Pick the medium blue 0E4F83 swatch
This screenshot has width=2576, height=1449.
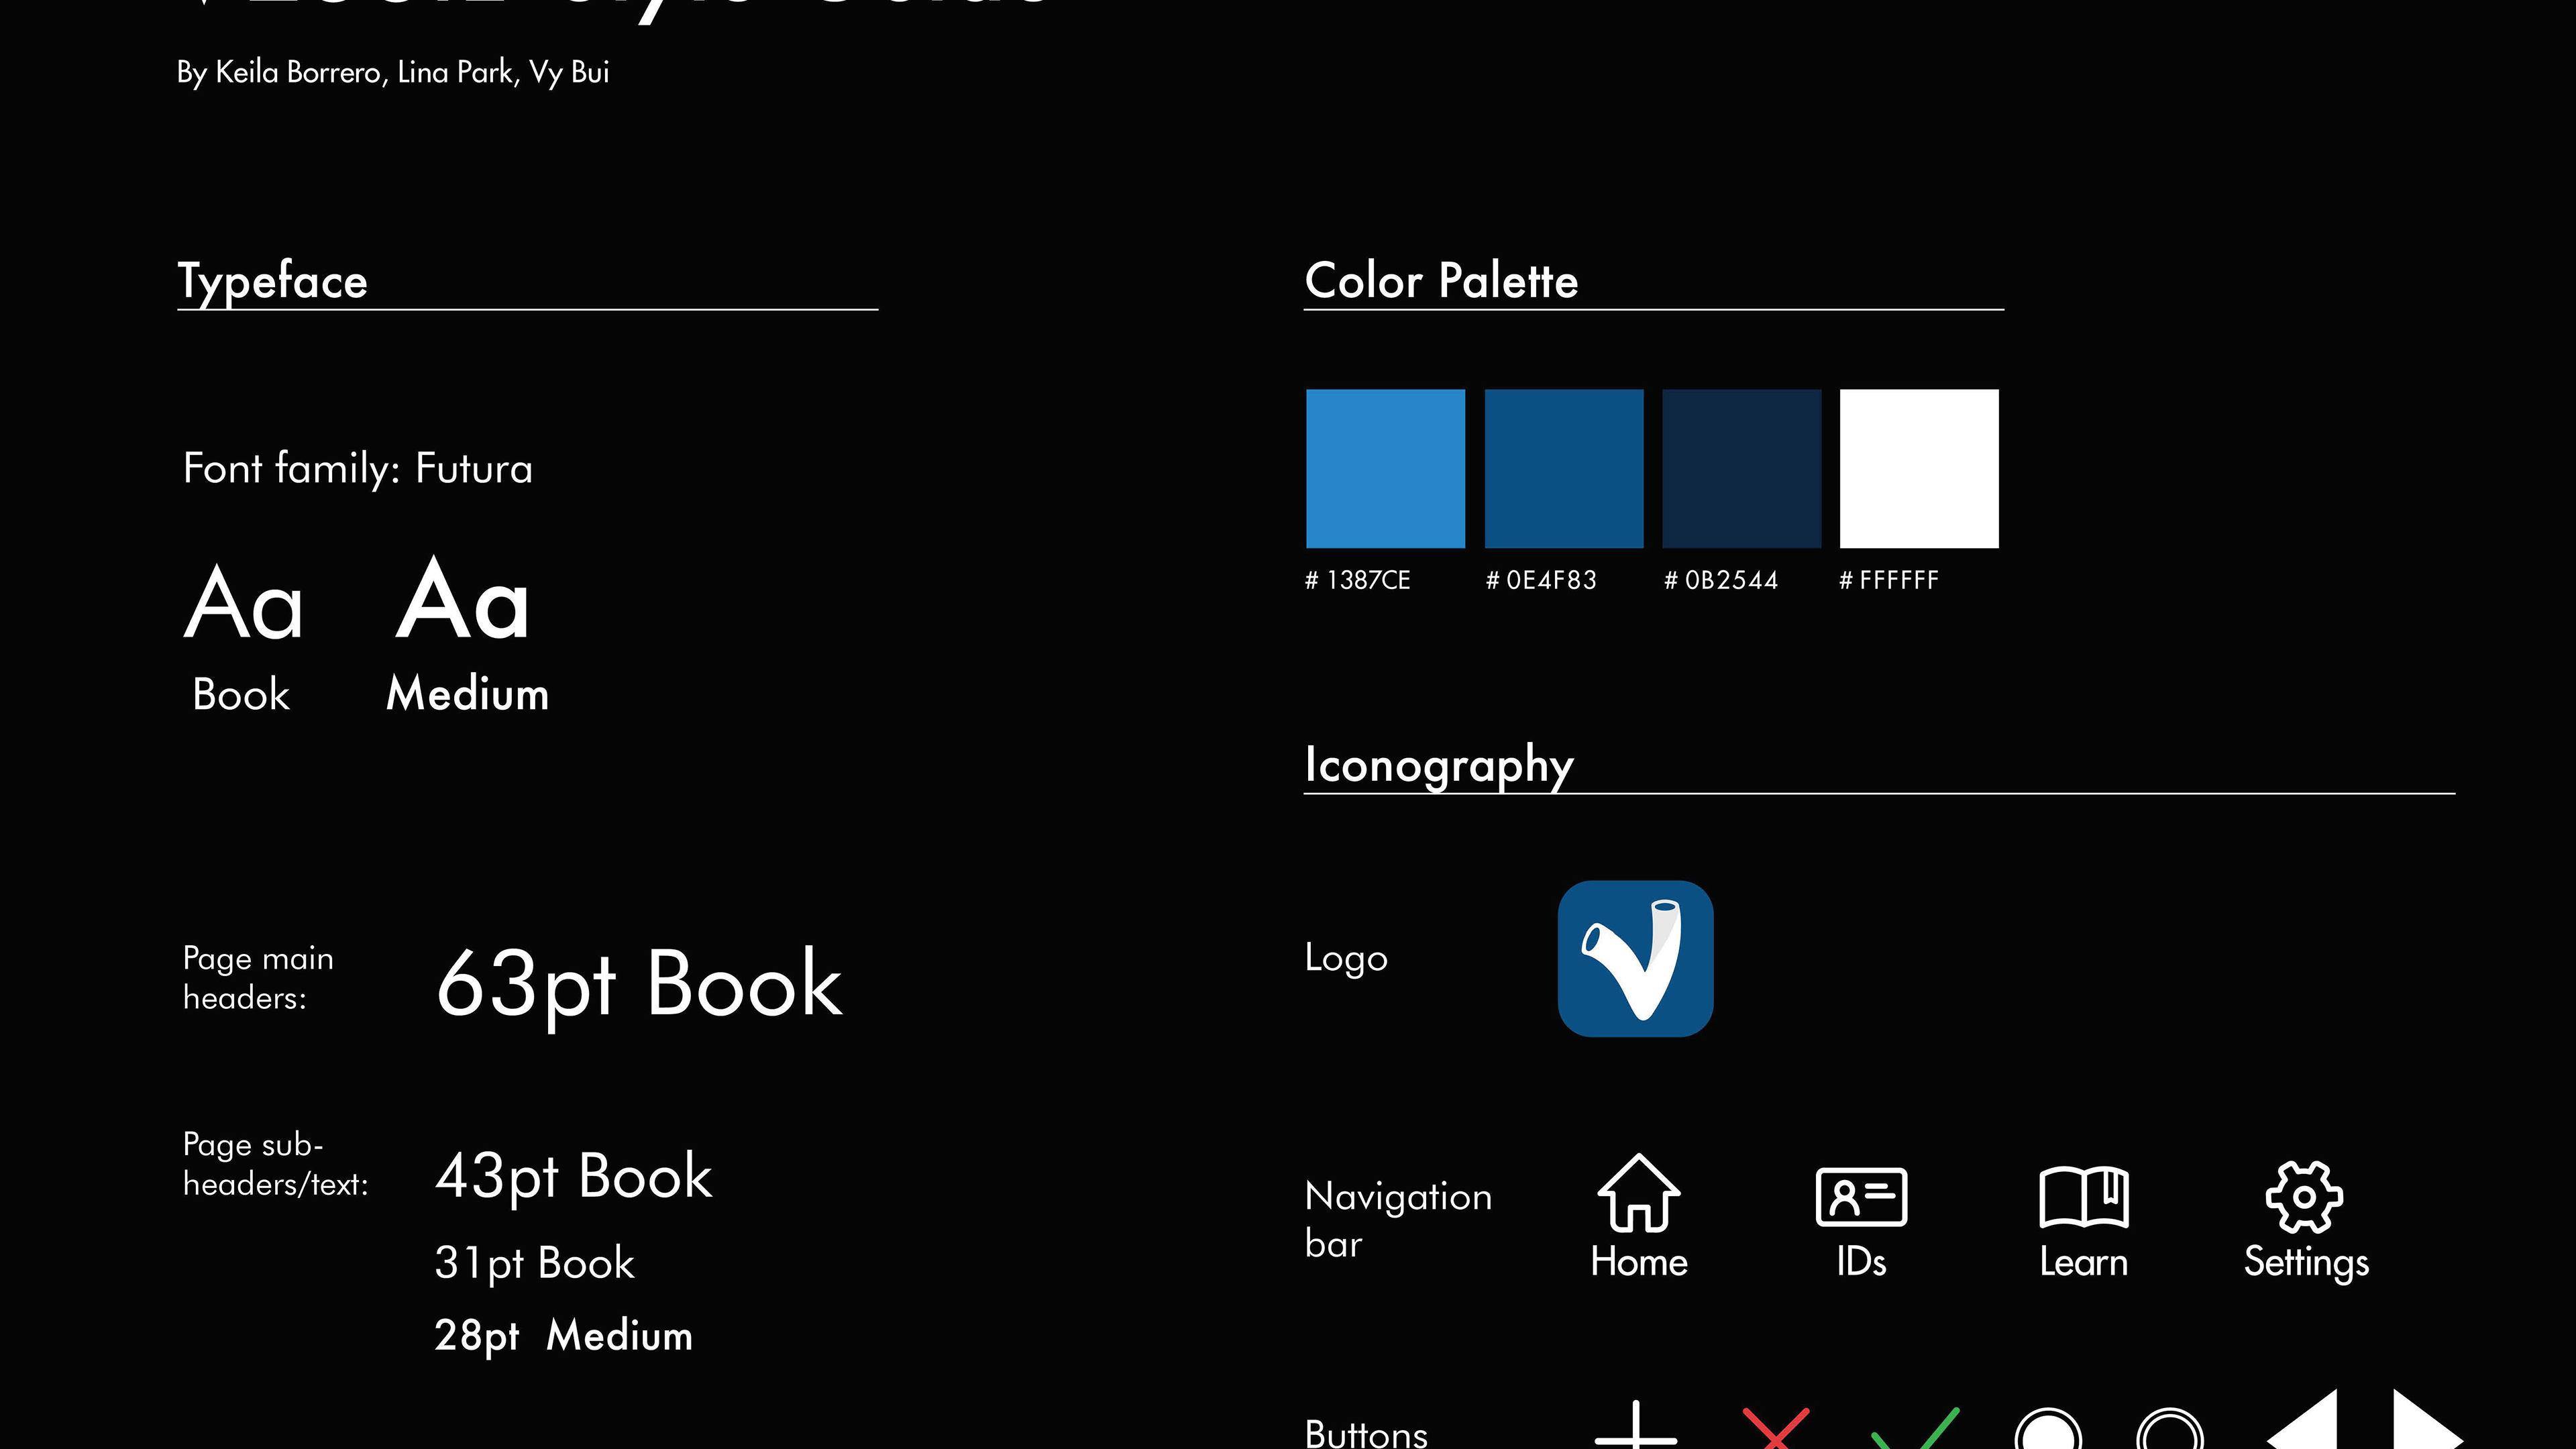click(x=1563, y=468)
